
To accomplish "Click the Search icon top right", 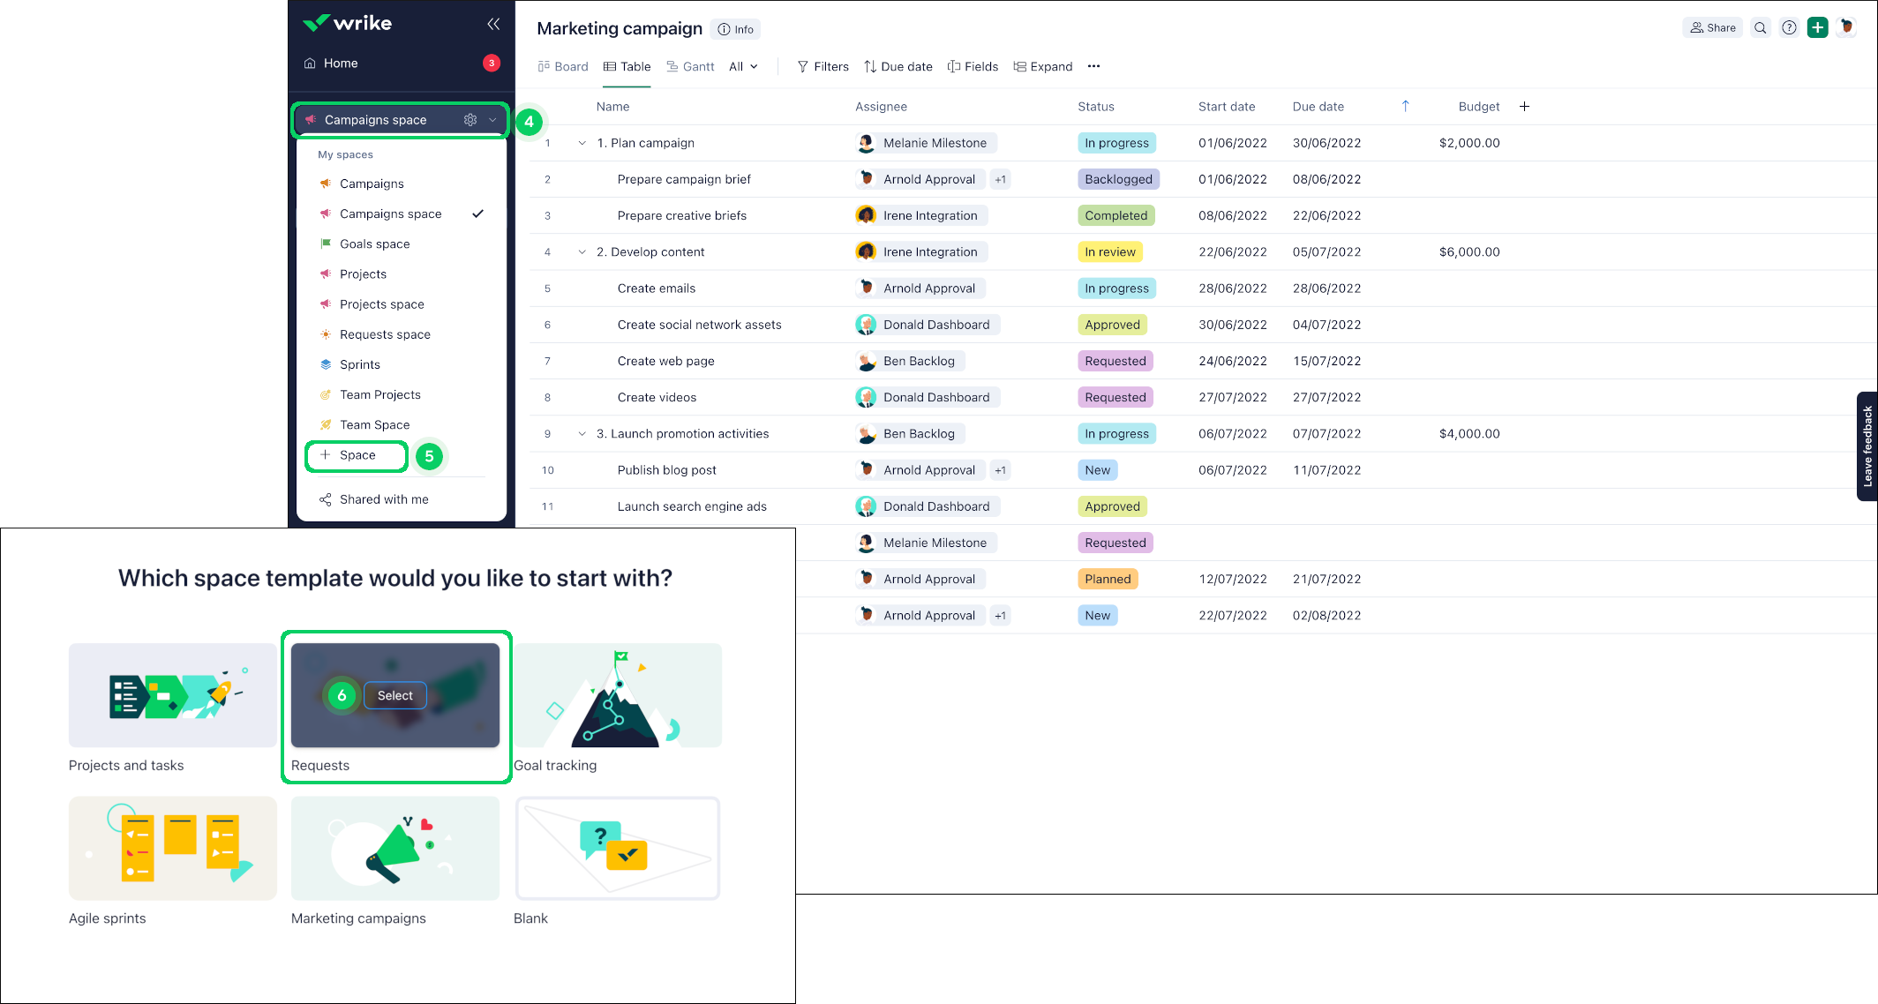I will point(1759,28).
